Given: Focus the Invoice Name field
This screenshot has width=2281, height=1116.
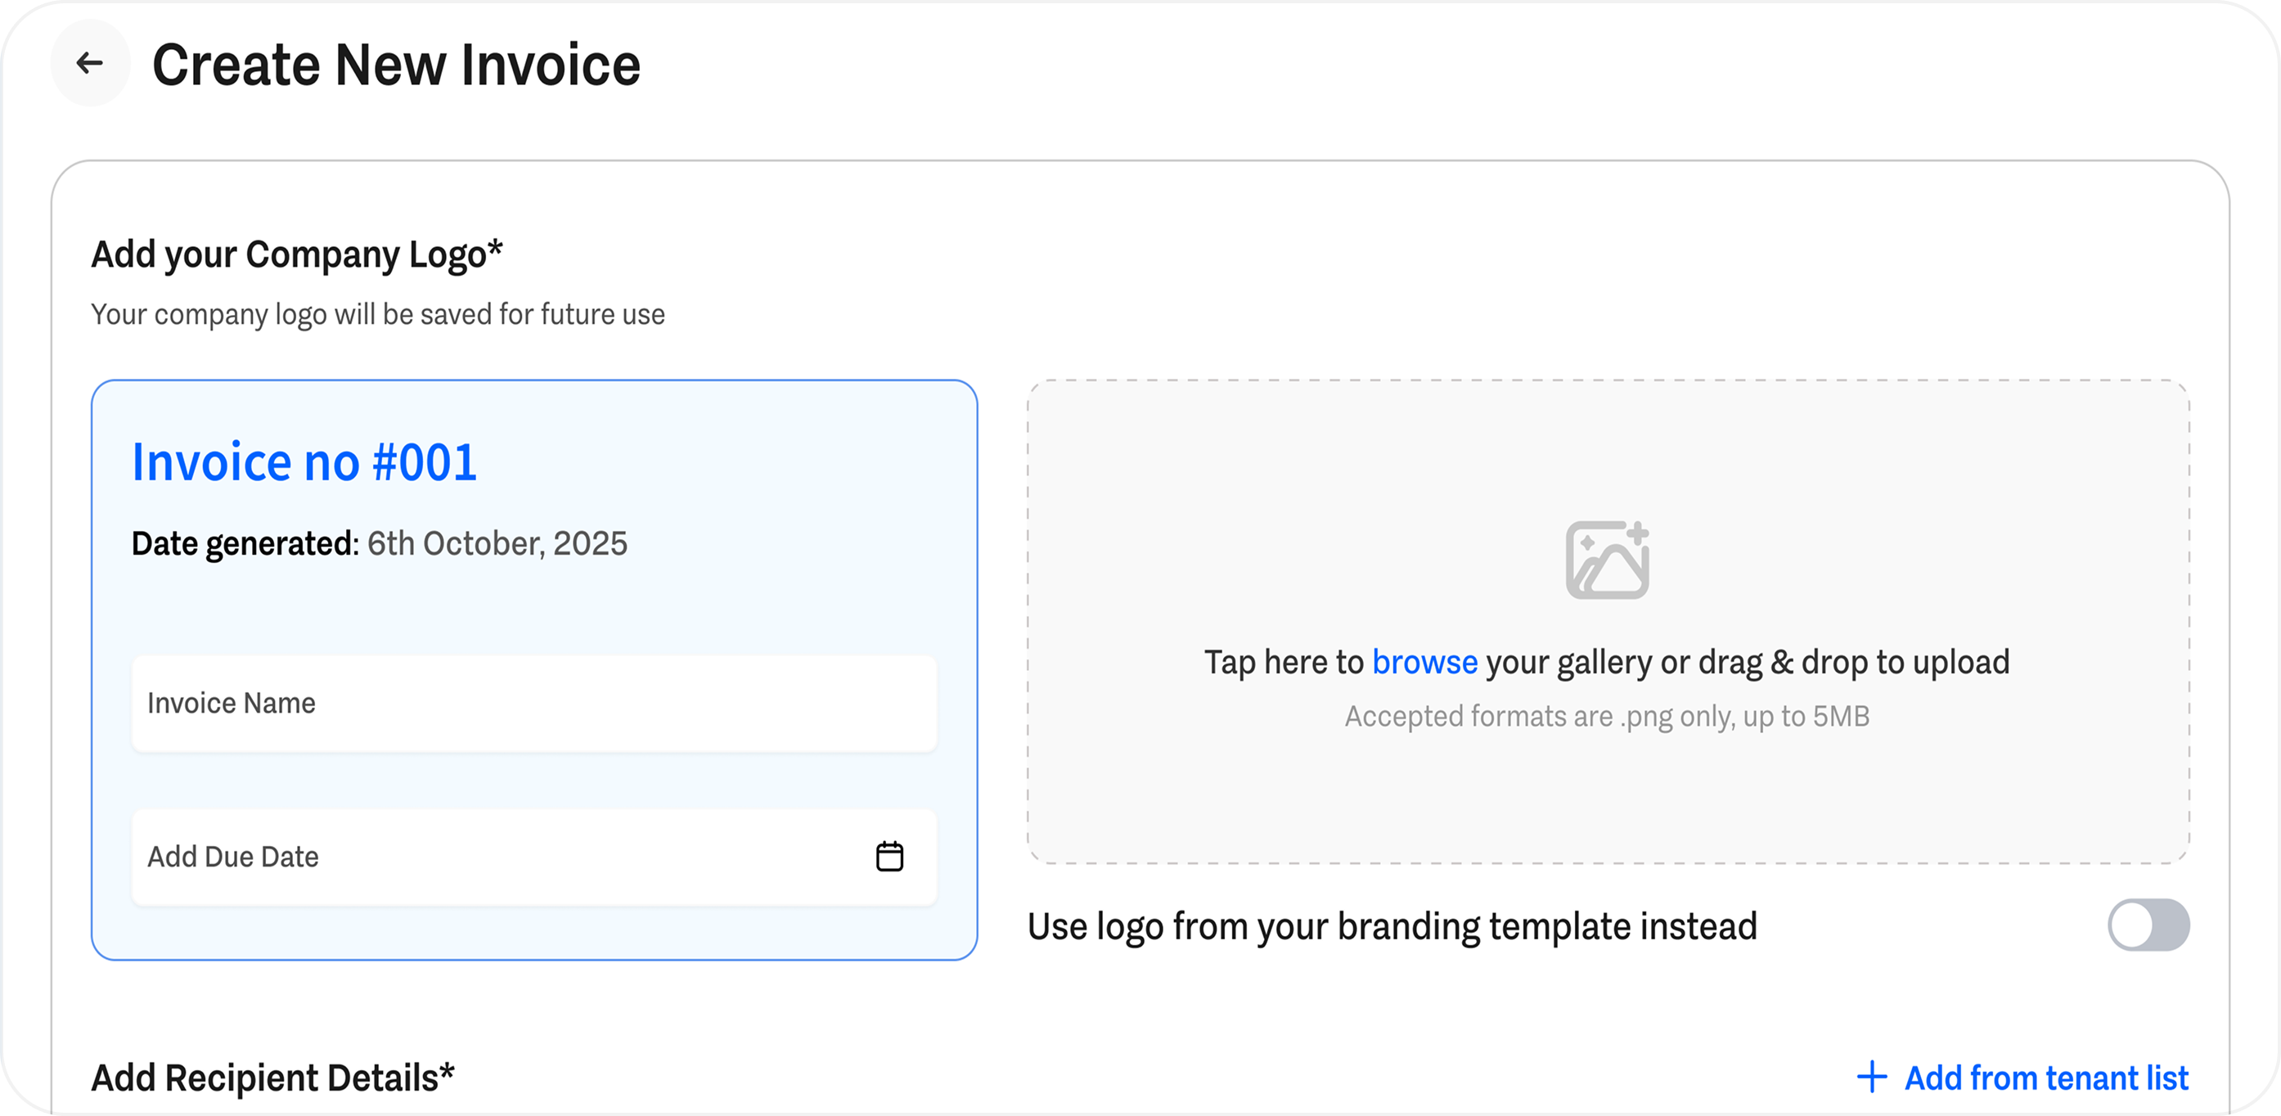Looking at the screenshot, I should coord(534,704).
